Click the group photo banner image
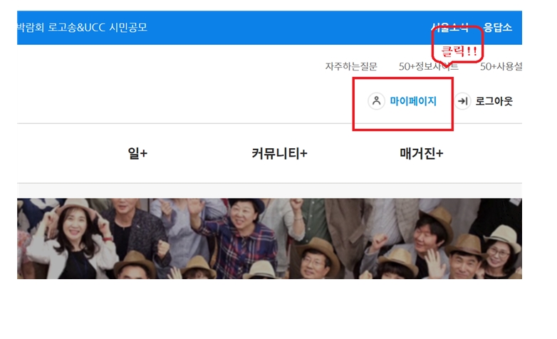This screenshot has height=339, width=557. [x=269, y=239]
